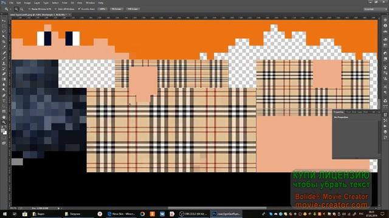Open Task View on the taskbar

pyautogui.click(x=15, y=214)
